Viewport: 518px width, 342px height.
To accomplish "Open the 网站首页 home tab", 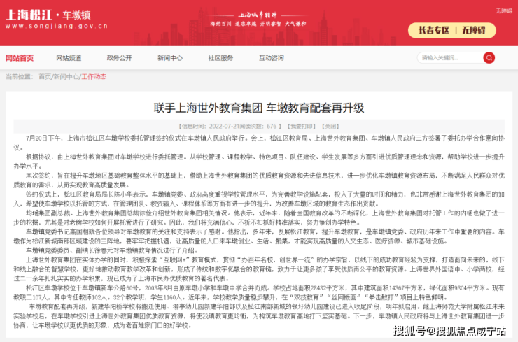I will click(20, 58).
